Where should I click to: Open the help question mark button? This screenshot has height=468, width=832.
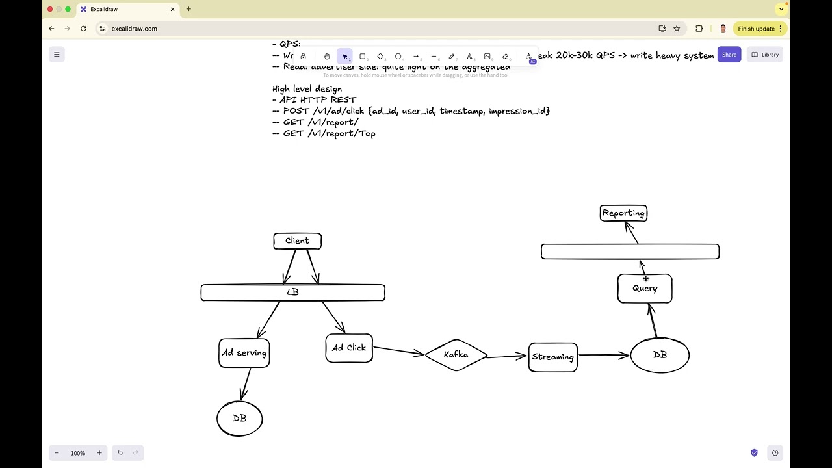[x=775, y=453]
